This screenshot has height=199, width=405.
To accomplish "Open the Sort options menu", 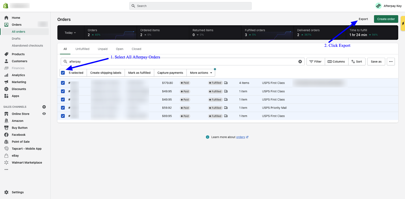I will (x=357, y=61).
